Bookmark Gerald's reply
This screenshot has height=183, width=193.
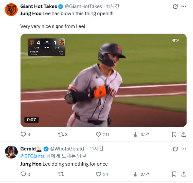[174, 174]
